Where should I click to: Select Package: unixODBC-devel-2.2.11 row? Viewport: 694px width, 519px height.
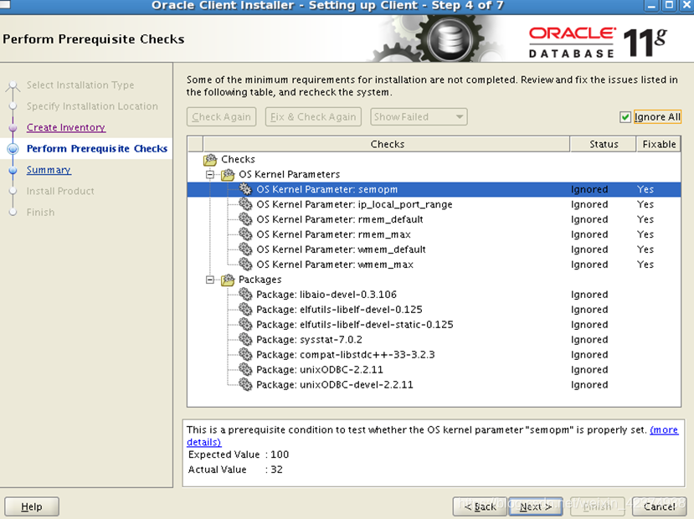434,385
